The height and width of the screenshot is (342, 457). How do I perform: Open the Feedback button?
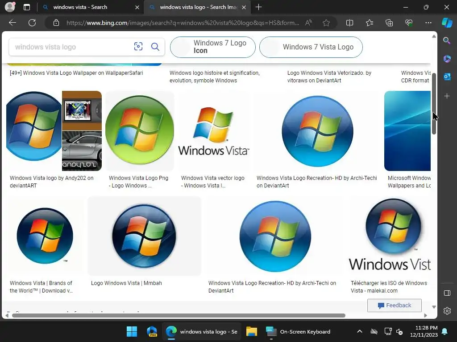pos(395,305)
